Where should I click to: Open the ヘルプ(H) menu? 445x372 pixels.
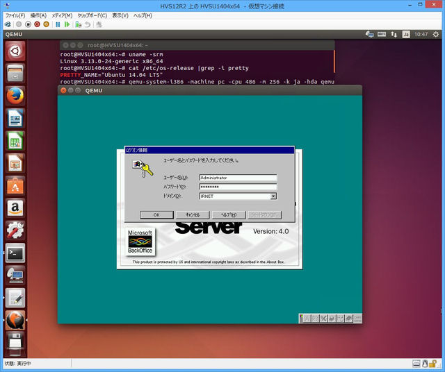pyautogui.click(x=143, y=15)
